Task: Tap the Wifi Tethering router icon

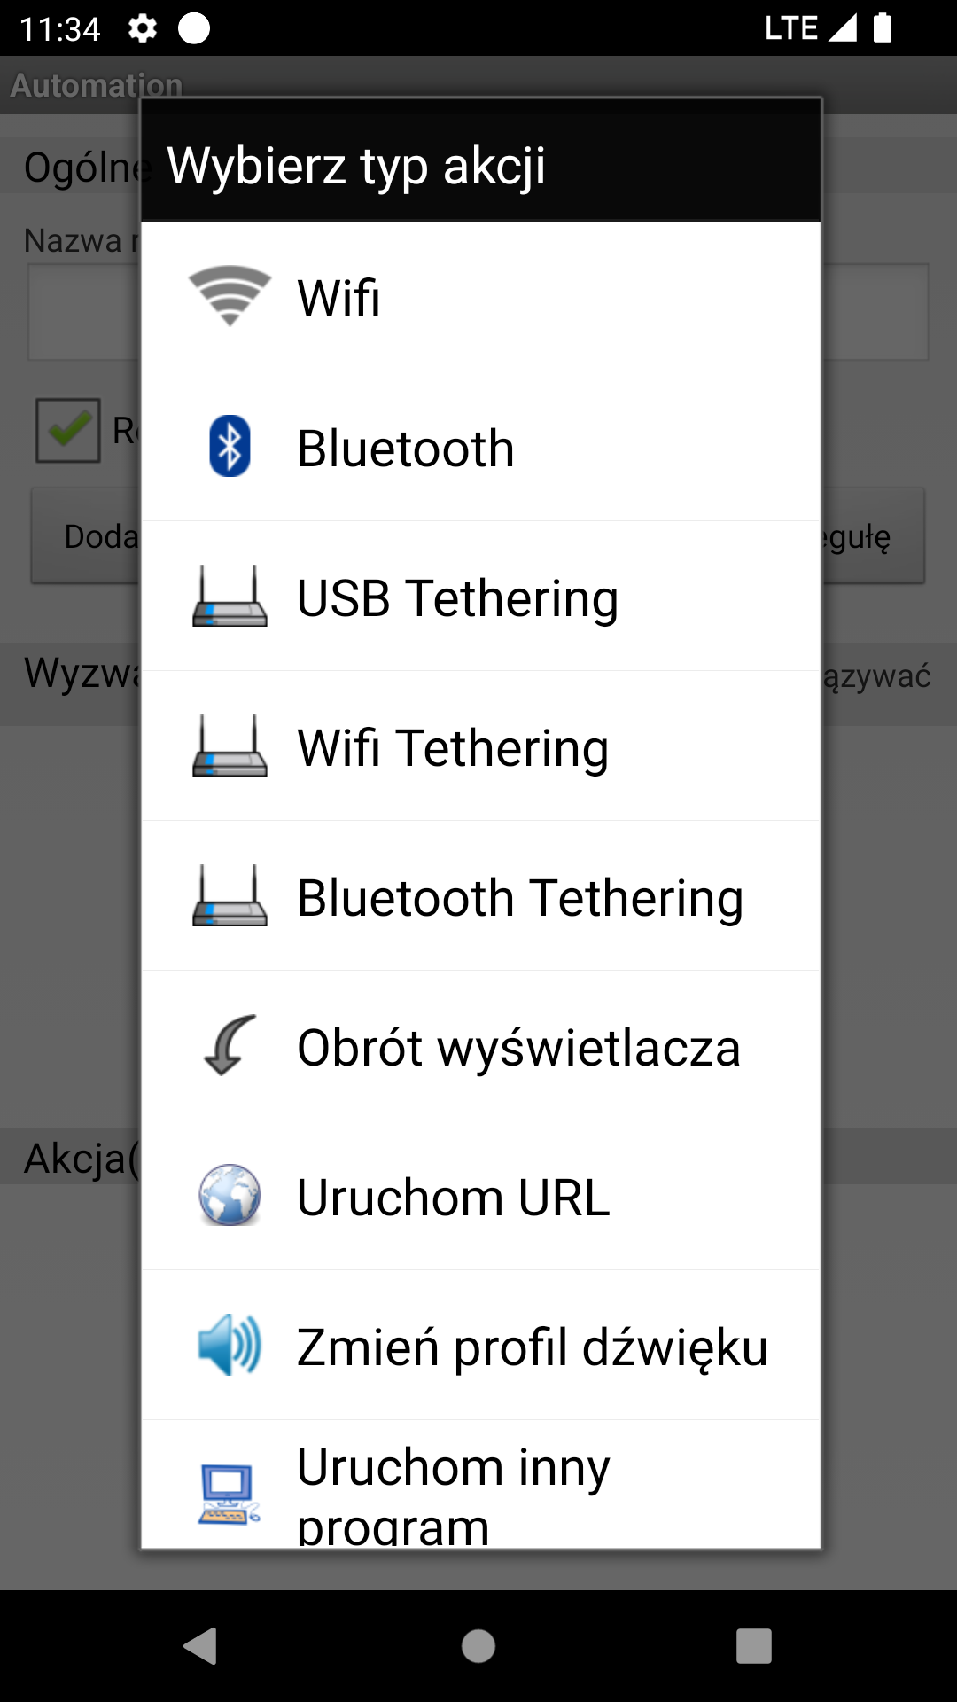Action: [x=230, y=746]
